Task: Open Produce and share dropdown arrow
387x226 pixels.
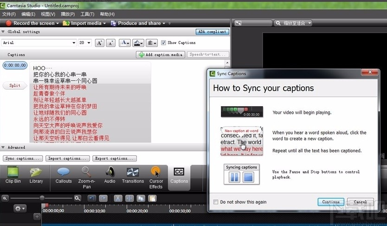Action: (x=164, y=24)
